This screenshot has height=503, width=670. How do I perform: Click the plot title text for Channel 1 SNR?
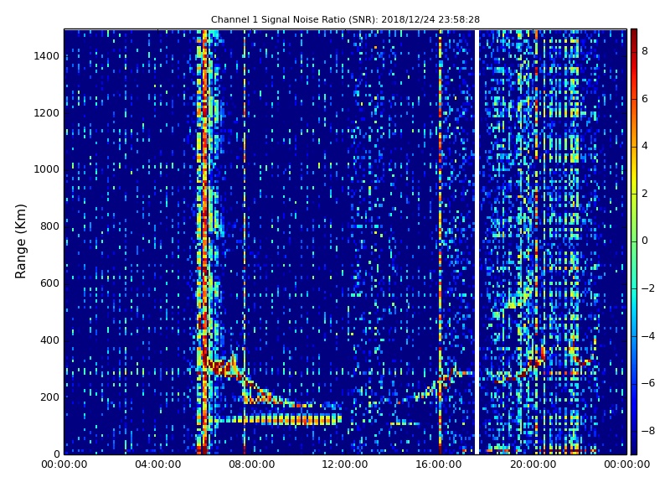pyautogui.click(x=345, y=19)
